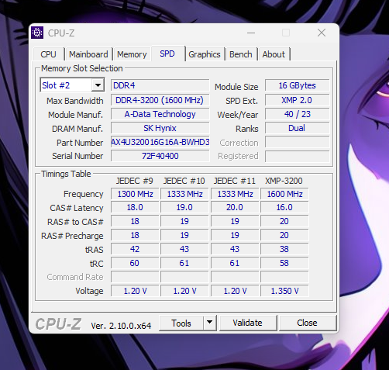Minimize the CPU-Z window
Screen dimensions: 389x370
point(251,33)
